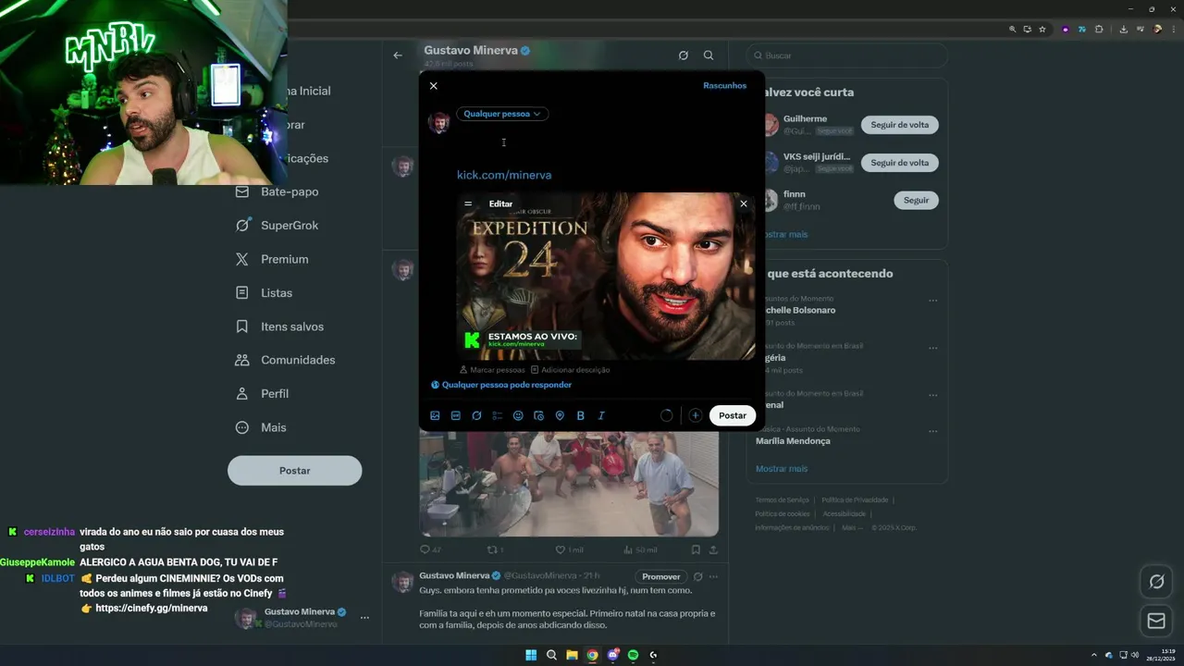
Task: Open options for Michelle Bolsonaro trend
Action: 932,301
